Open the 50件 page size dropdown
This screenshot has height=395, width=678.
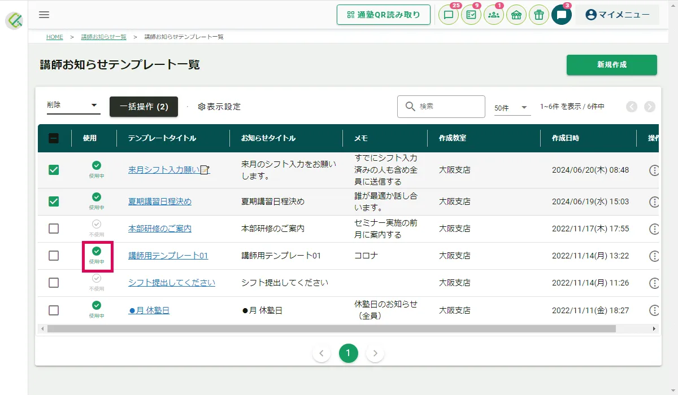[x=512, y=107]
